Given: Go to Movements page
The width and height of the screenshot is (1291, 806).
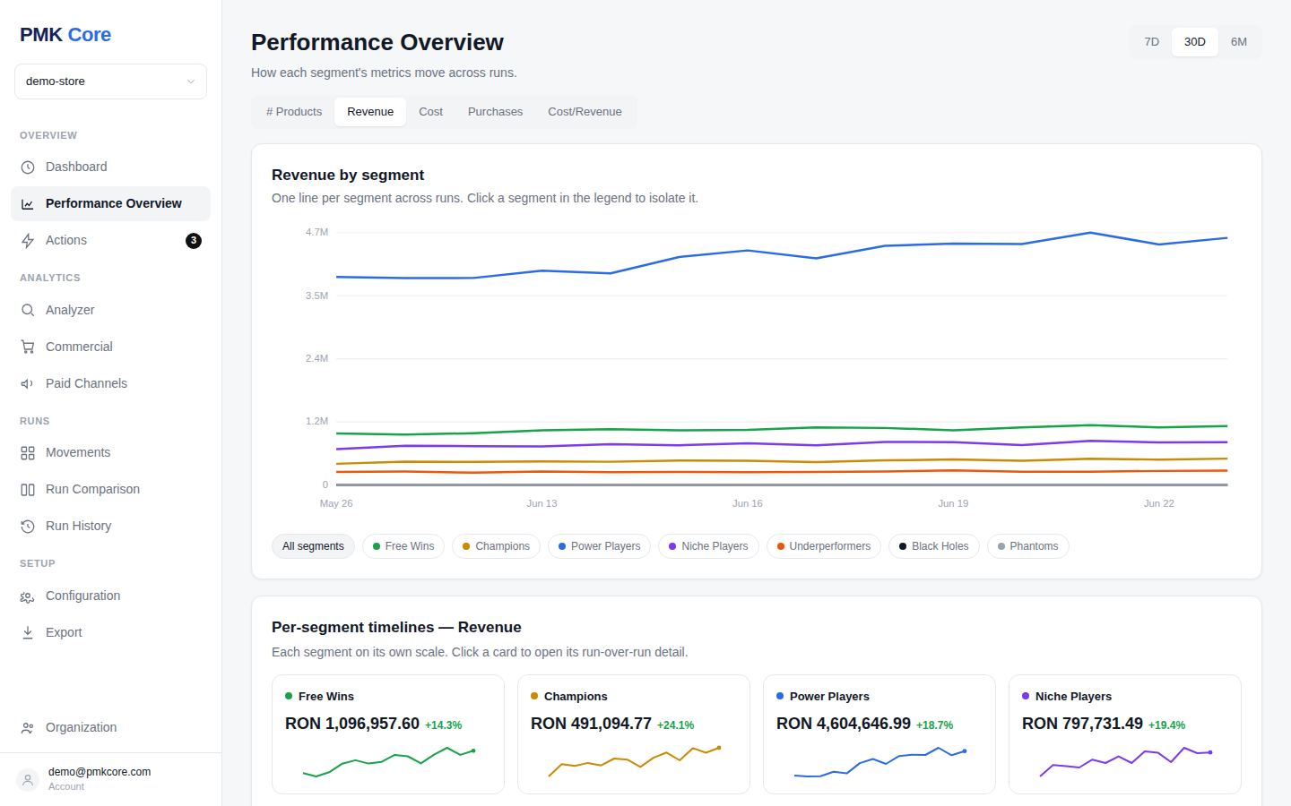Looking at the screenshot, I should click(x=110, y=453).
